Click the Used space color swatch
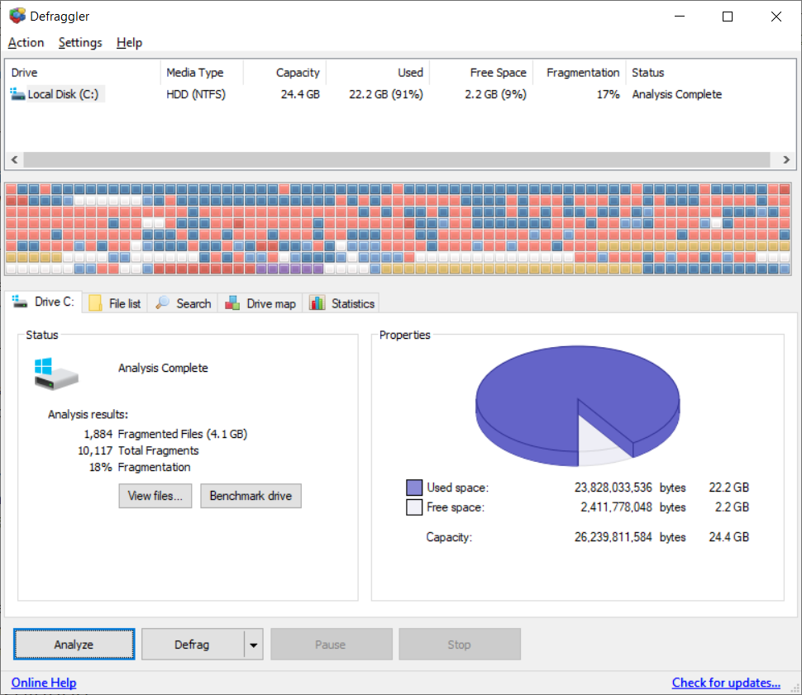 (x=415, y=488)
